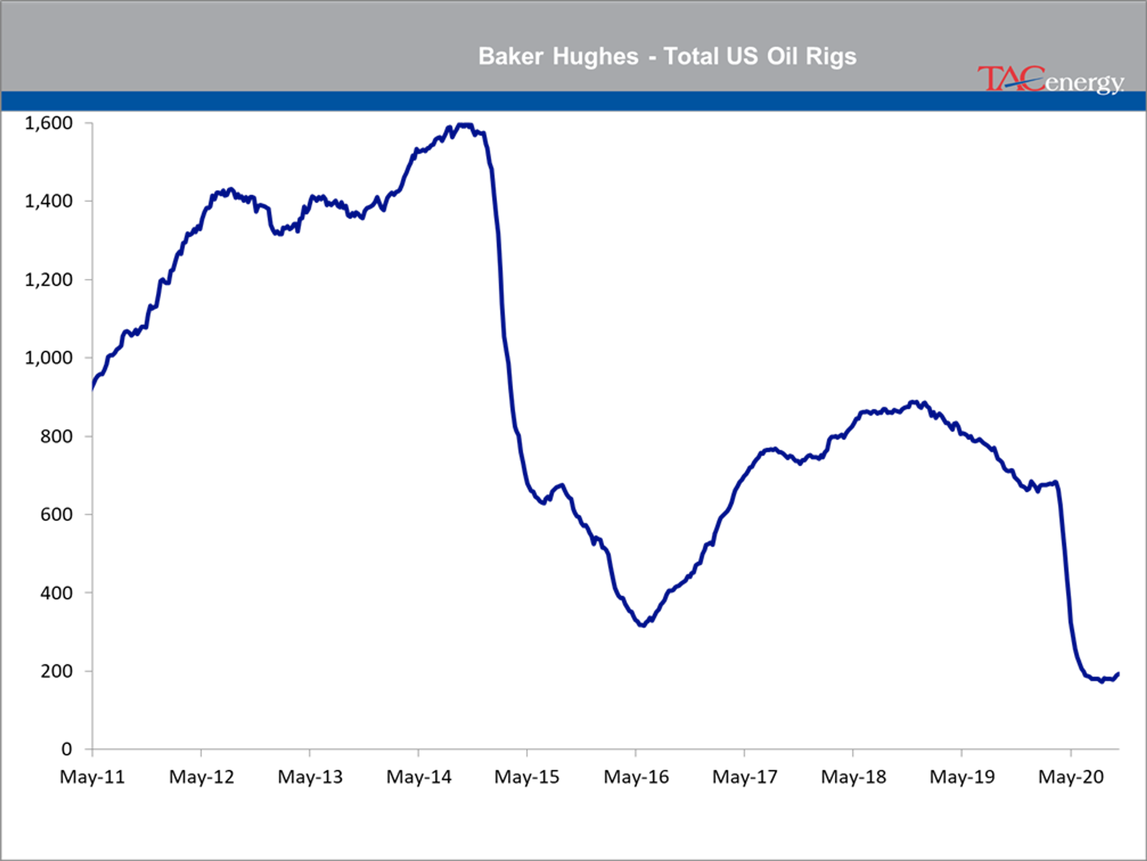
Task: Click the 600 y-axis label
Action: pos(56,514)
